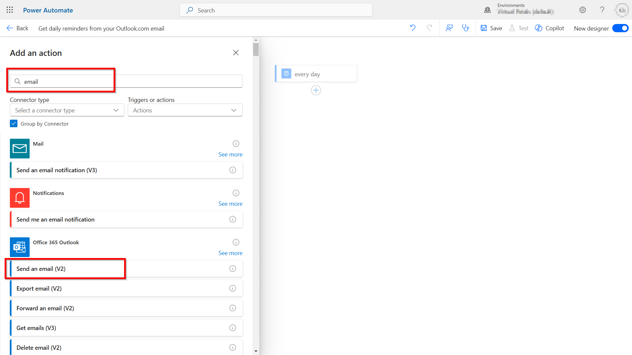Viewport: 632px width, 355px height.
Task: Click the Test flask button
Action: click(519, 28)
